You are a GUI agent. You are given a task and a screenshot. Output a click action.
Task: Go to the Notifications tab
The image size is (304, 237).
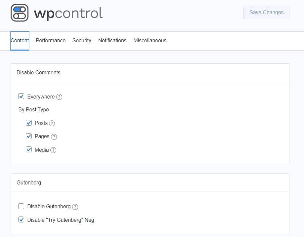(112, 41)
